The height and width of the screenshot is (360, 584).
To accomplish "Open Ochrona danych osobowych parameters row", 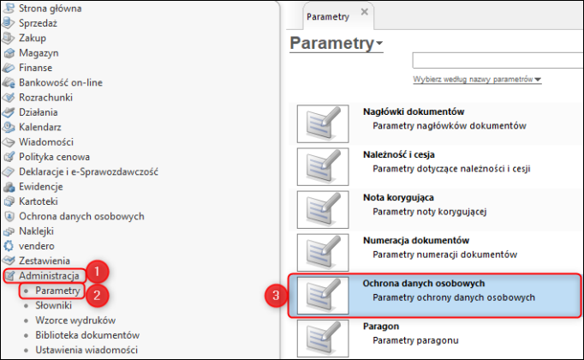I will tap(435, 296).
